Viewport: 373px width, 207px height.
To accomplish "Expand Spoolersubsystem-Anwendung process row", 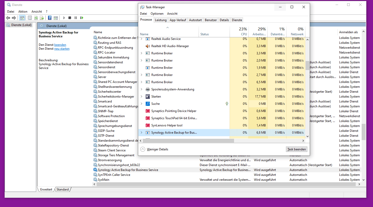I will click(x=141, y=89).
